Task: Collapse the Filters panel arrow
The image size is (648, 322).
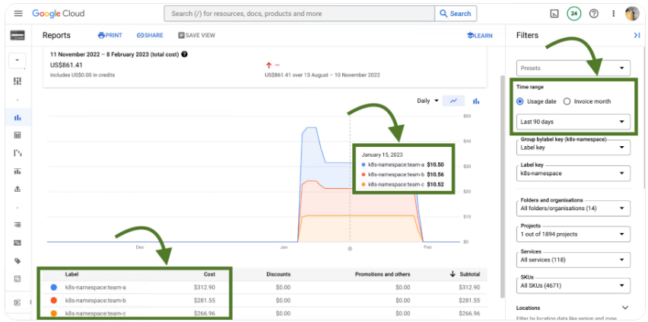Action: coord(637,35)
